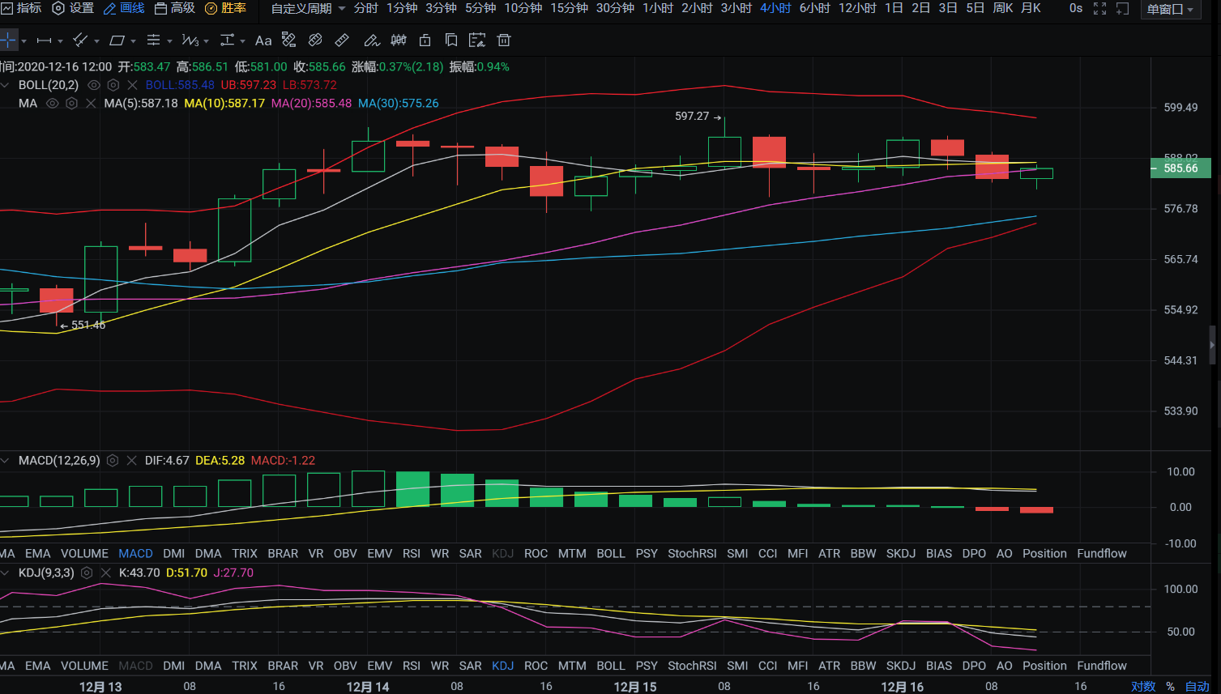Image resolution: width=1221 pixels, height=694 pixels.
Task: Click the lock drawings icon
Action: [x=425, y=40]
